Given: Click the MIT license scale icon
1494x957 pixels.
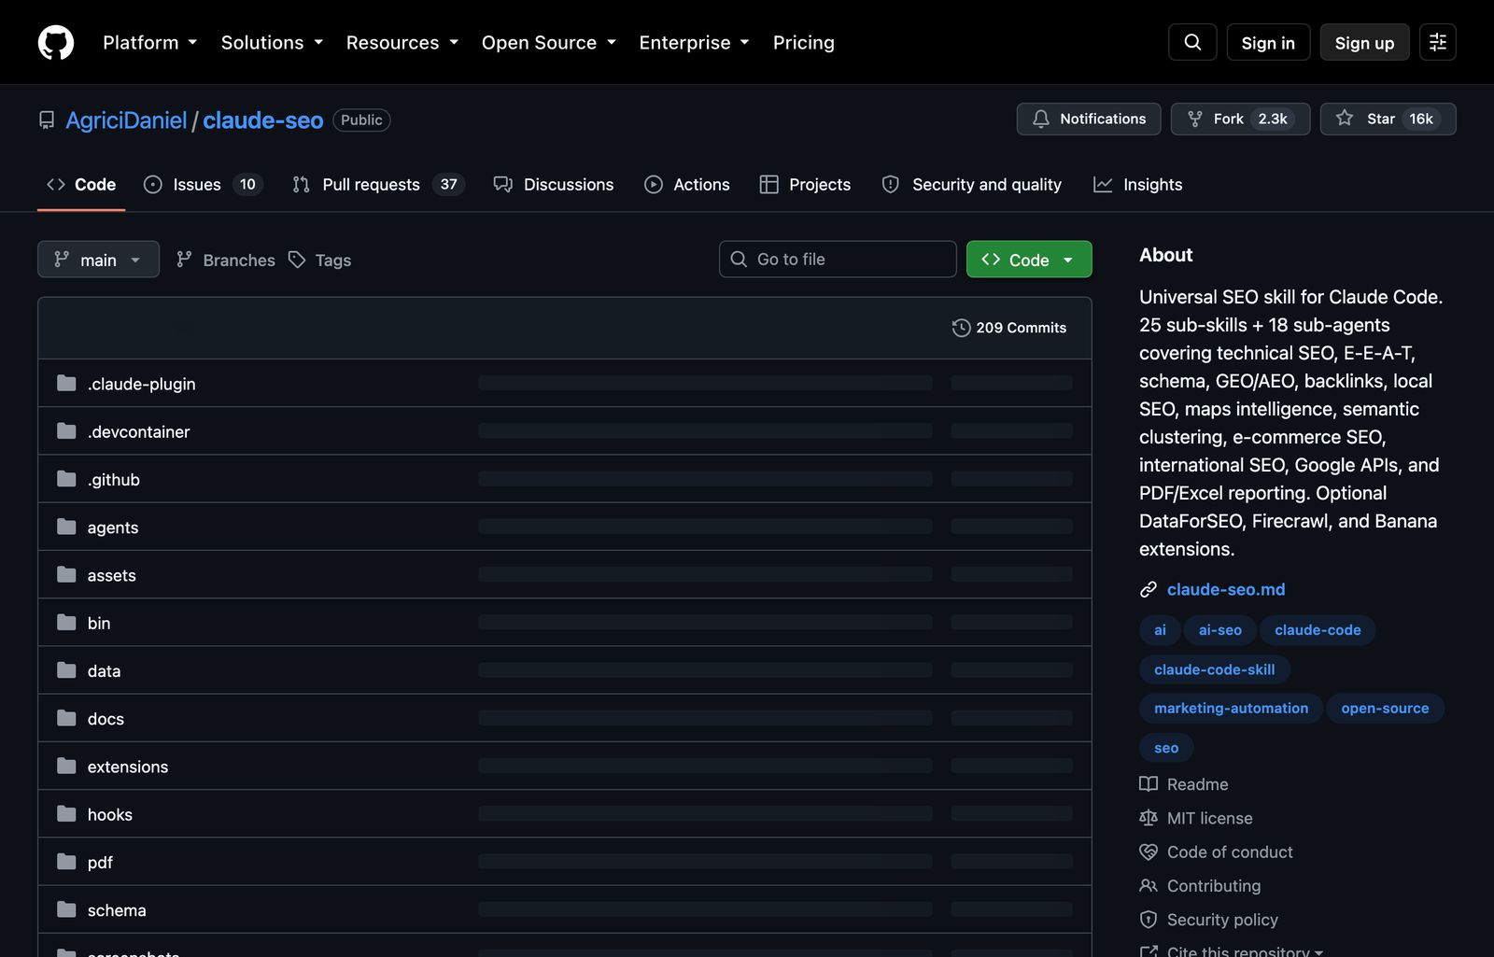Looking at the screenshot, I should pyautogui.click(x=1149, y=818).
